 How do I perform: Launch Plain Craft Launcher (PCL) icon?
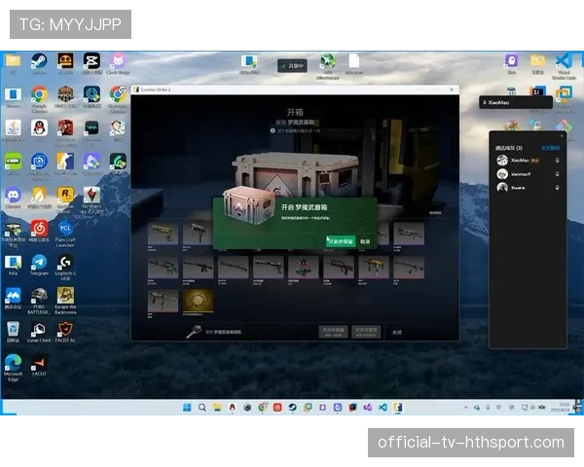(x=65, y=229)
